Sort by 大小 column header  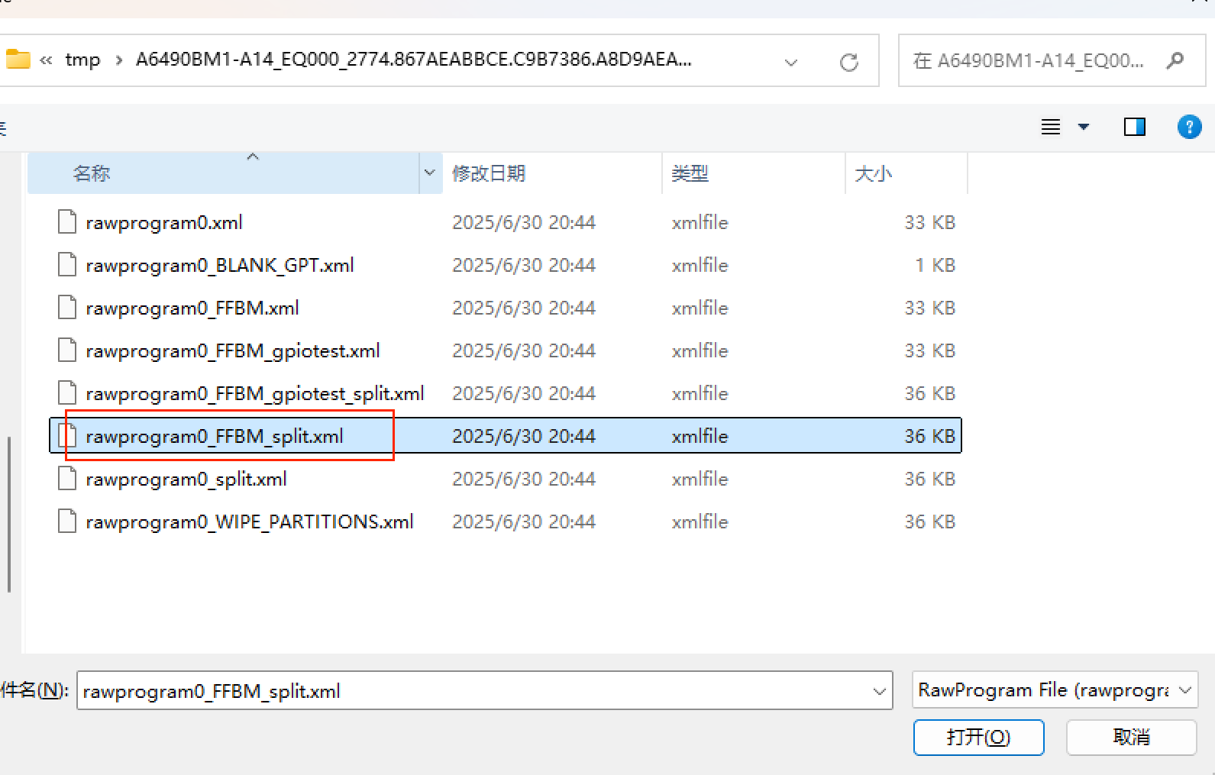pos(873,173)
